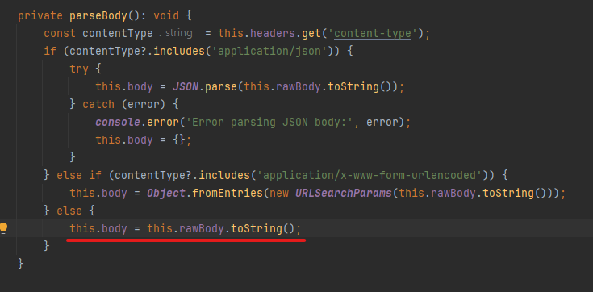Viewport: 593px width, 292px height.
Task: Click the 'parse' method call
Action: click(x=221, y=86)
